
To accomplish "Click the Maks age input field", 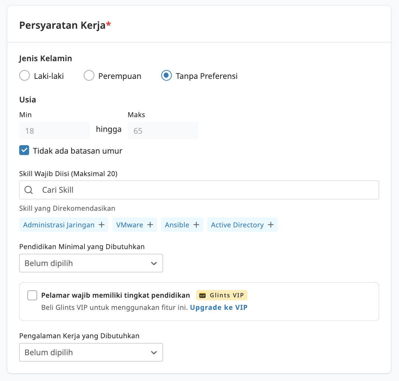I will 163,130.
